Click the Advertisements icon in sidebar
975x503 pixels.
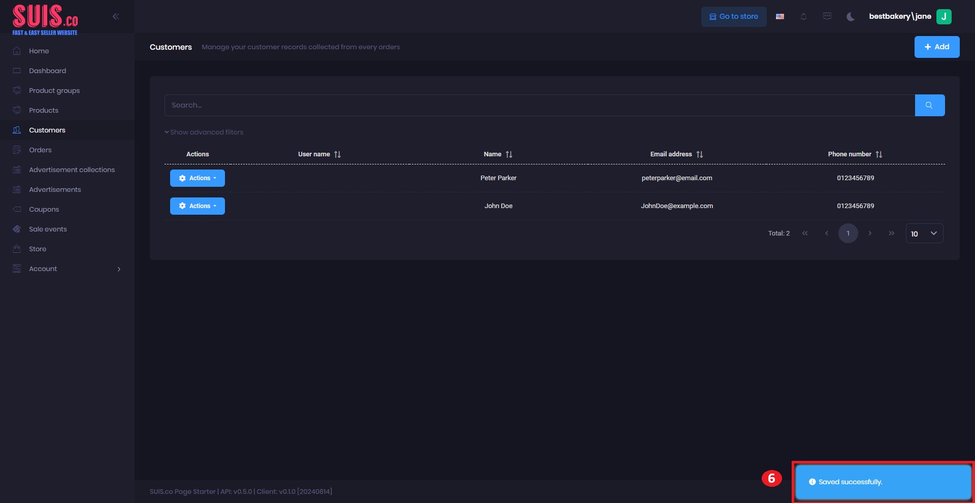coord(17,189)
